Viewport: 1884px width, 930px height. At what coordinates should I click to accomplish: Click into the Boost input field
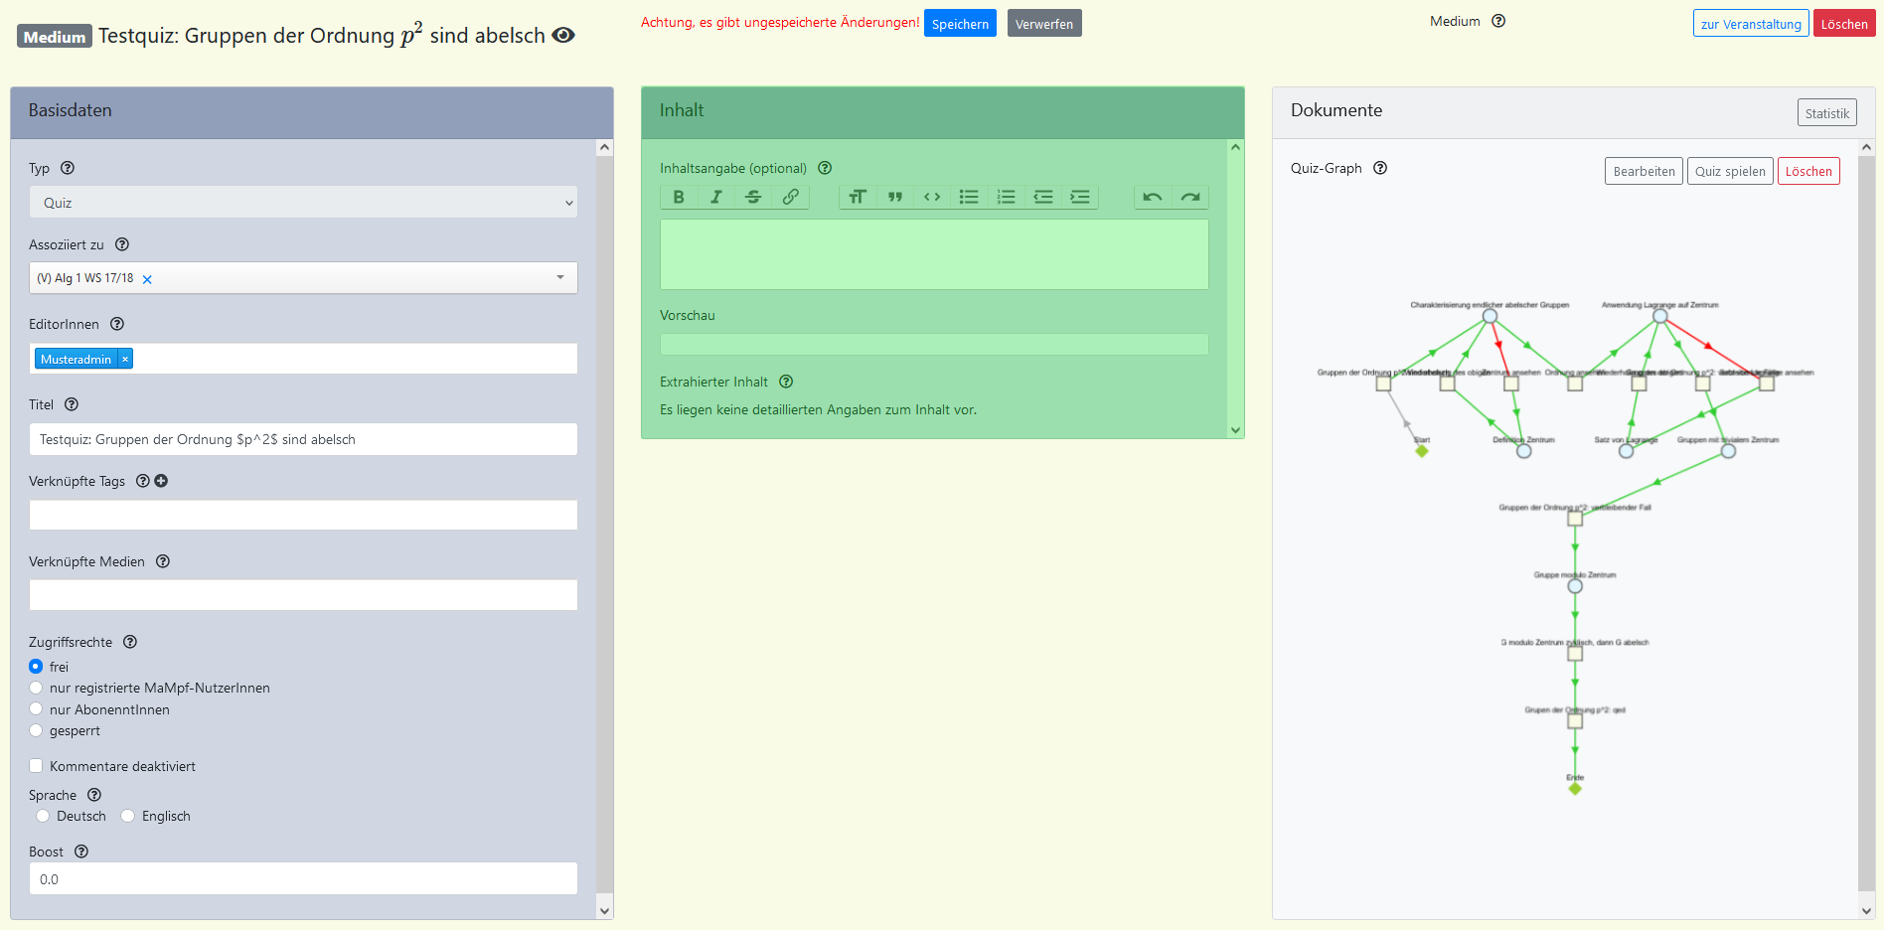303,879
